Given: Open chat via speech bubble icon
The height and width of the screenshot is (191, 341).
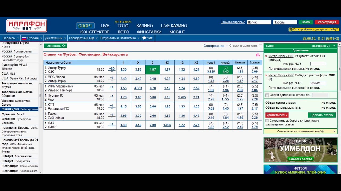Looking at the screenshot, I should point(144,38).
